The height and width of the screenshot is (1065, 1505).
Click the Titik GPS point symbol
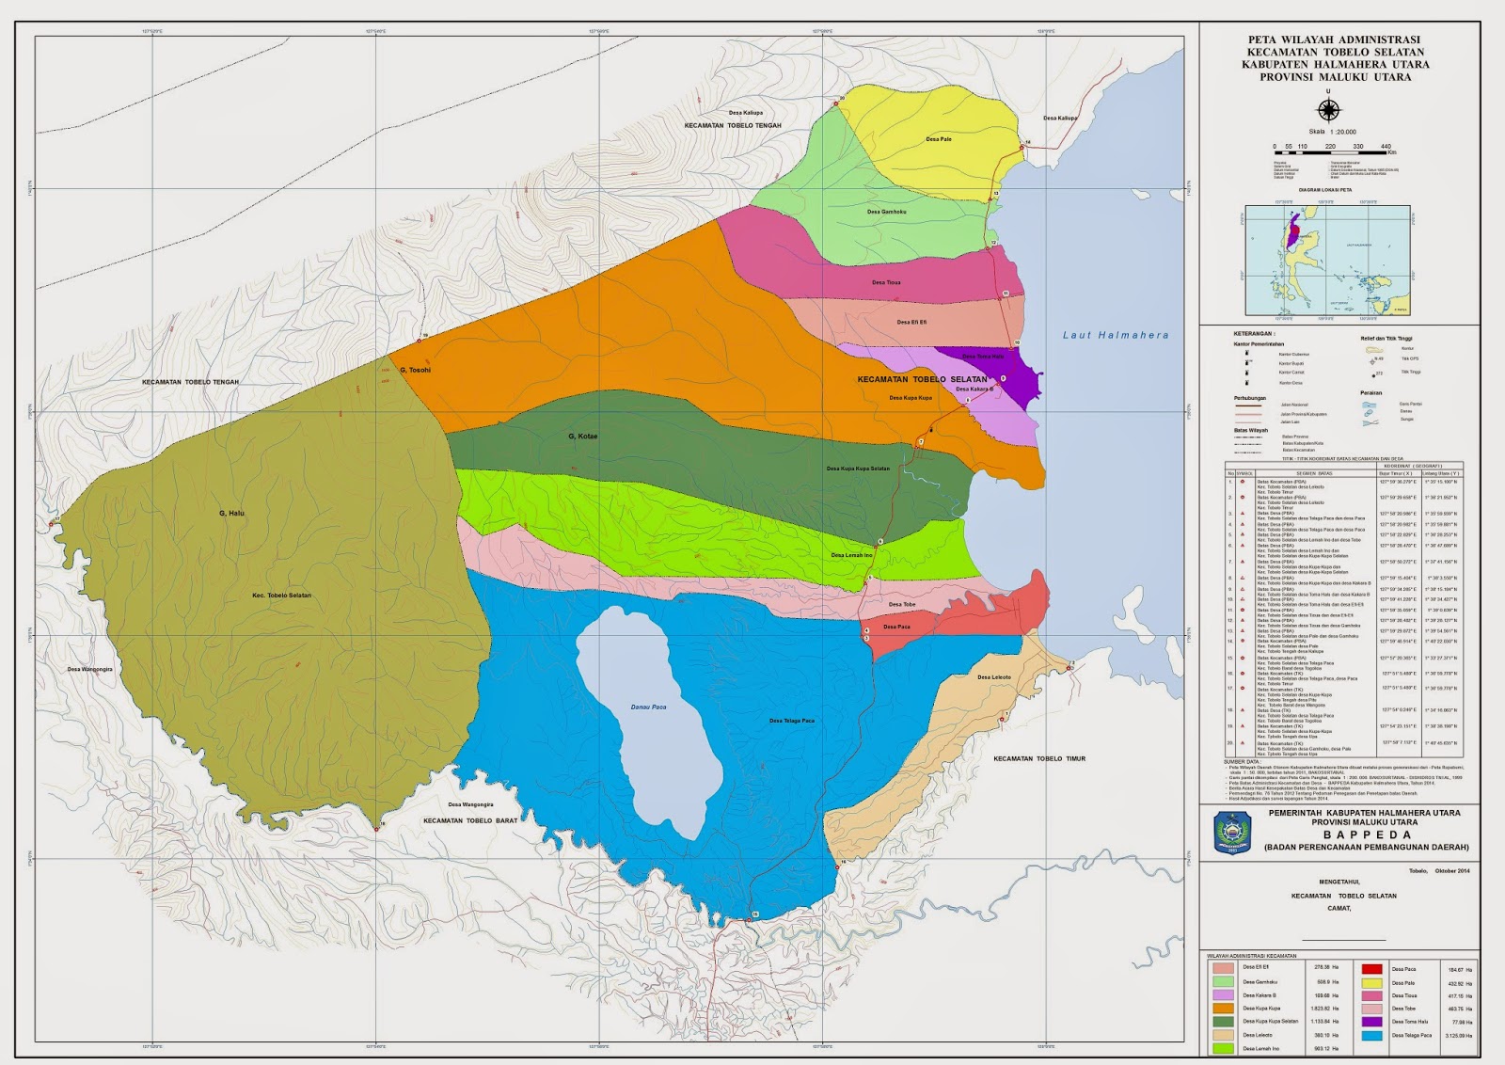(1372, 362)
